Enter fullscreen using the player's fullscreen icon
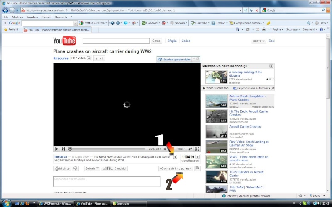The image size is (332, 207). (x=198, y=149)
